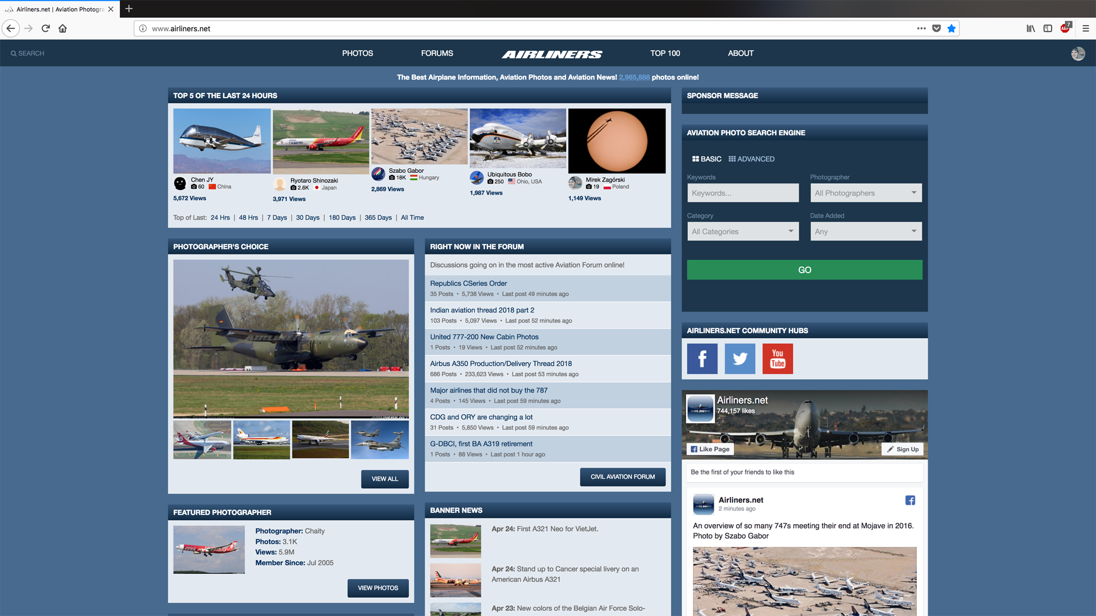The image size is (1096, 616).
Task: Open the Photographer's Choice military transport photo
Action: tap(291, 339)
